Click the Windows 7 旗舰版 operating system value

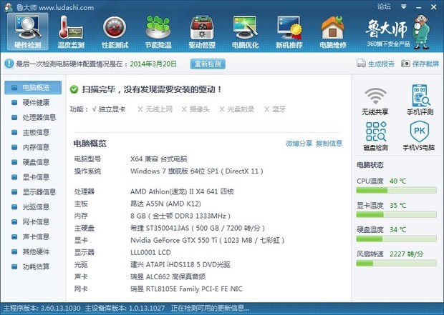click(x=197, y=171)
